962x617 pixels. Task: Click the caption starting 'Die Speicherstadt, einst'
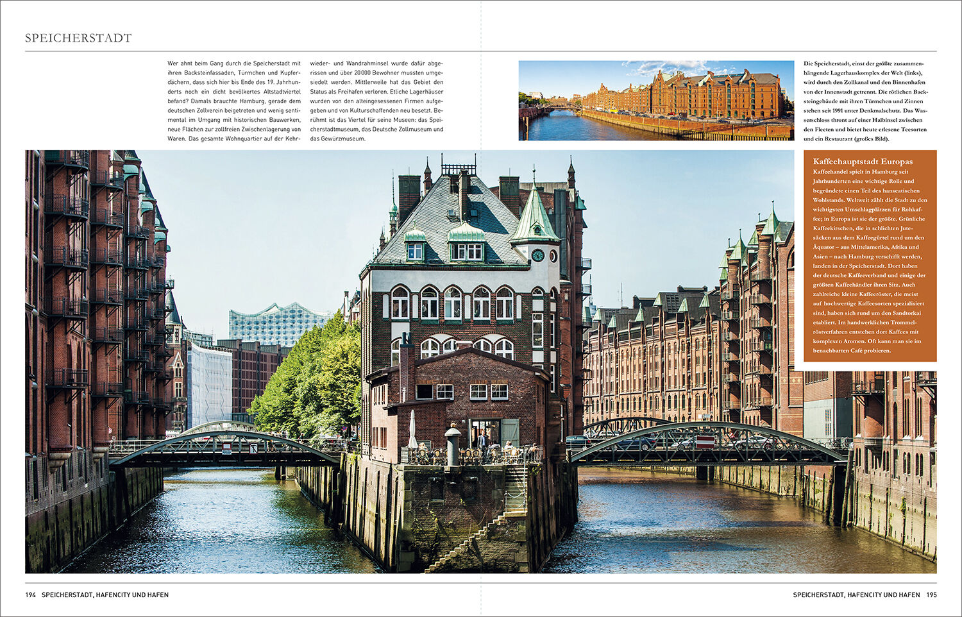click(x=865, y=101)
